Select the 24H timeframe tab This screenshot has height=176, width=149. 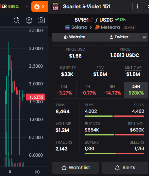pyautogui.click(x=136, y=90)
